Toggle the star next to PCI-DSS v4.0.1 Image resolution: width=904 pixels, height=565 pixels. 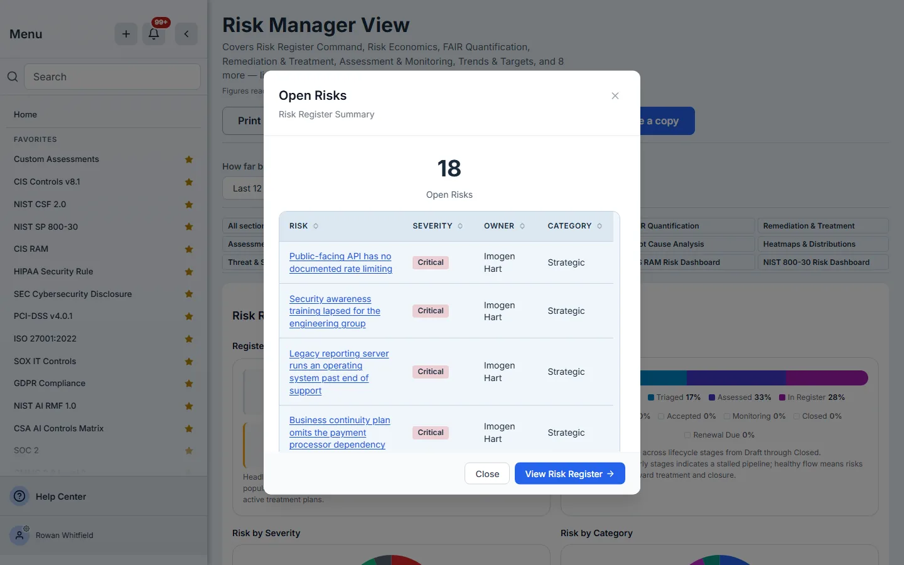pos(189,316)
